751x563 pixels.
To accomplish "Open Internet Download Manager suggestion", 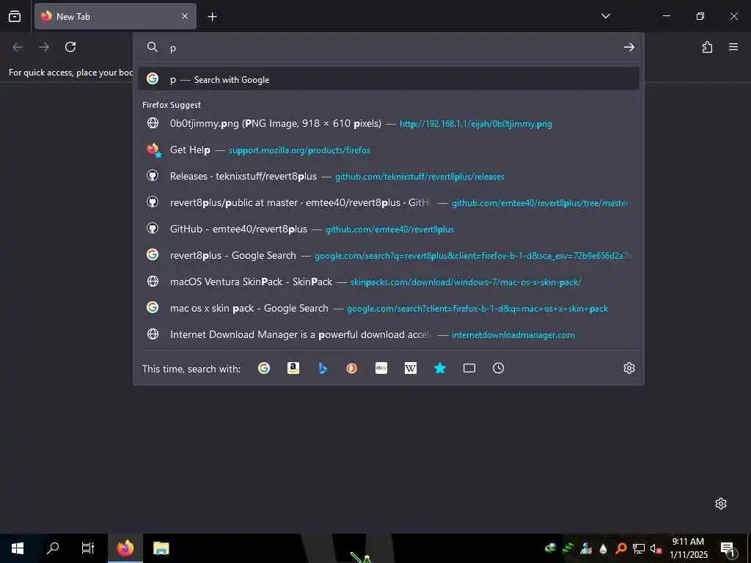I will [x=389, y=334].
